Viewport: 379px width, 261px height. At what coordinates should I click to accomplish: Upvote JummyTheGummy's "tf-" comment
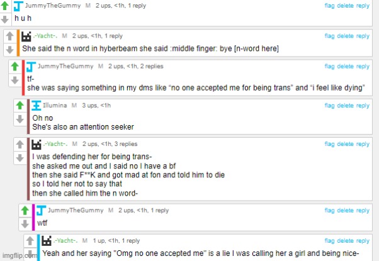15,67
